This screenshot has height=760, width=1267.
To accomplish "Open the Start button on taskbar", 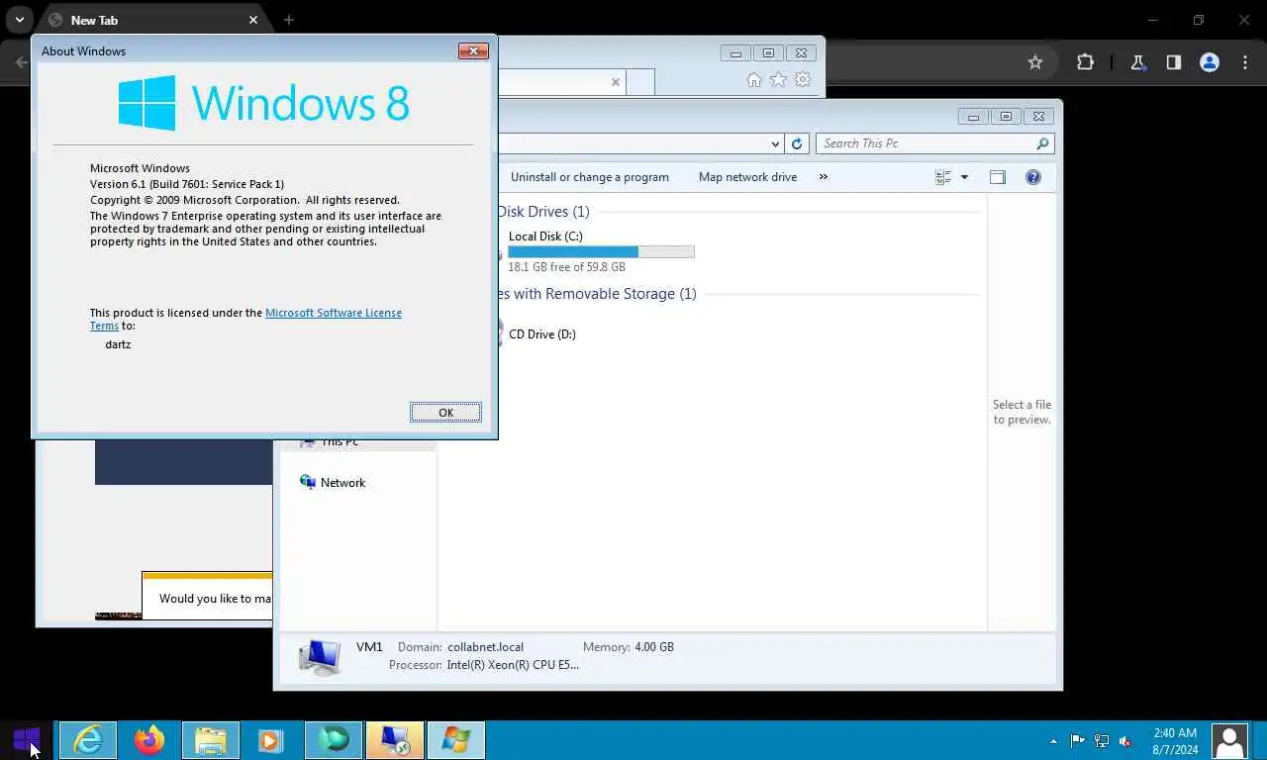I will tap(27, 739).
